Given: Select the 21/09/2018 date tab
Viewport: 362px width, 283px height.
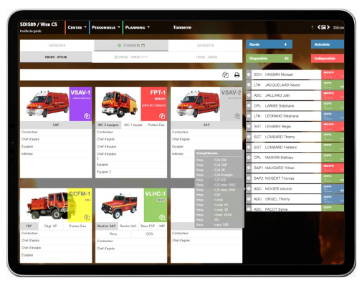Looking at the screenshot, I should point(131,45).
